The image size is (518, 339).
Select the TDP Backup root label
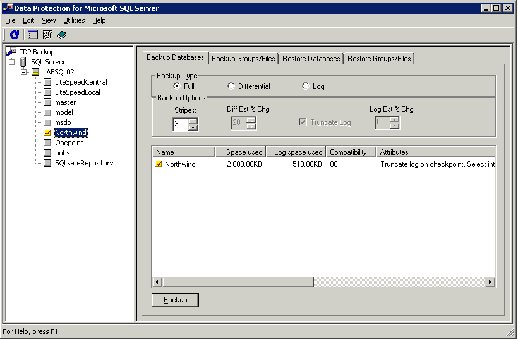tap(37, 52)
